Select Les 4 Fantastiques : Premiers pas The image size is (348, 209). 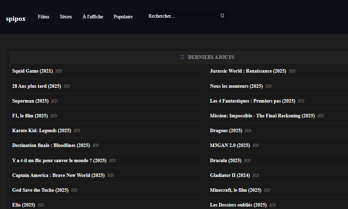(x=252, y=101)
